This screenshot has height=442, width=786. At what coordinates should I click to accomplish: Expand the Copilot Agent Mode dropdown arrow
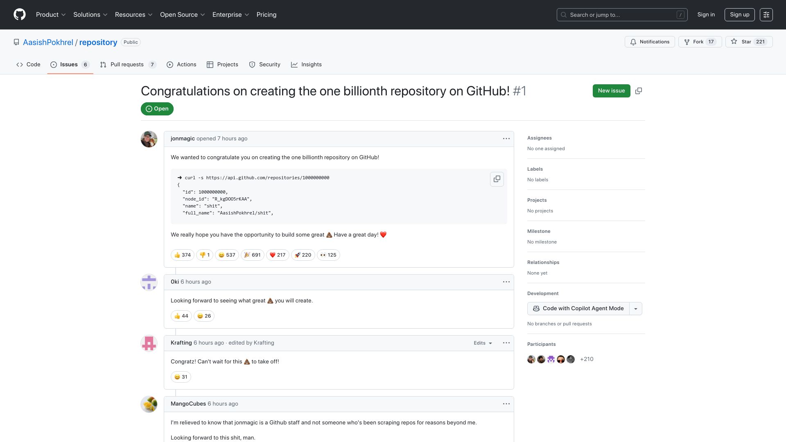click(636, 309)
